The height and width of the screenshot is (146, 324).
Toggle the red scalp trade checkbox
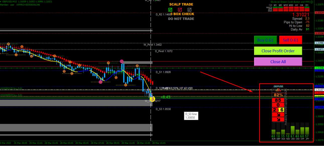click(x=180, y=10)
